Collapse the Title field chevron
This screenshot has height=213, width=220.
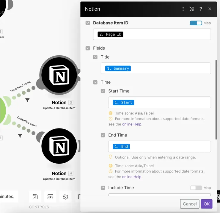[95, 57]
